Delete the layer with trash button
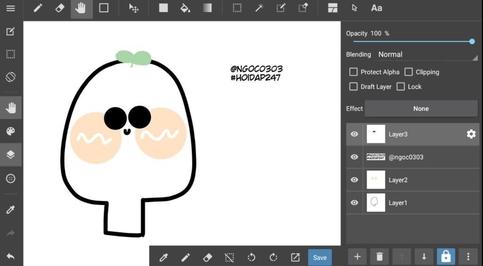The height and width of the screenshot is (266, 483). tap(380, 257)
